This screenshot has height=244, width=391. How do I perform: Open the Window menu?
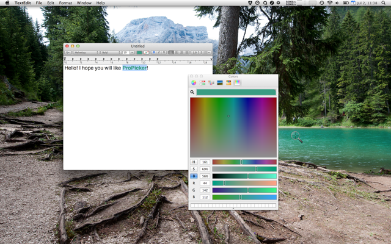coord(84,3)
